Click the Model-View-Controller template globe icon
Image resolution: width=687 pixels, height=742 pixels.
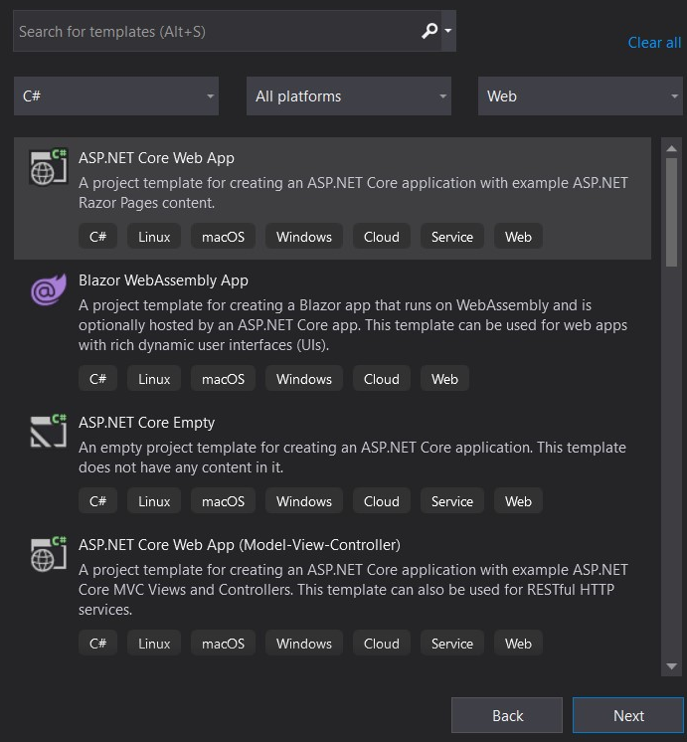click(x=49, y=554)
